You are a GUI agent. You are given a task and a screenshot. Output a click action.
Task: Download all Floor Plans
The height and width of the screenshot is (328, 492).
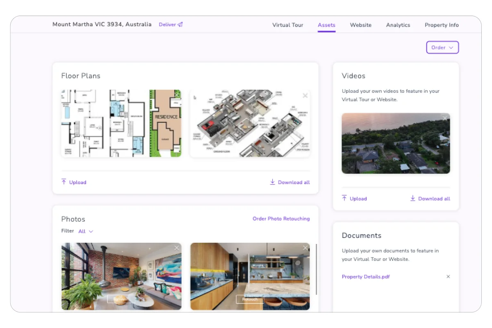(290, 182)
